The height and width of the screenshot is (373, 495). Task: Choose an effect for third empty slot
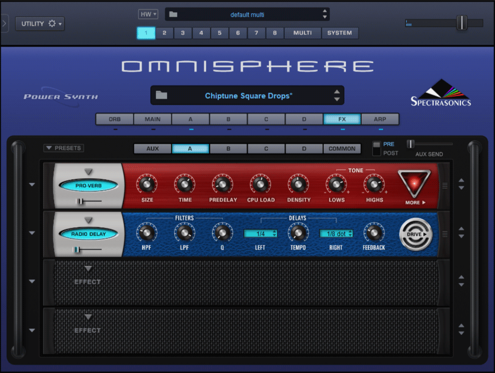[x=88, y=269]
